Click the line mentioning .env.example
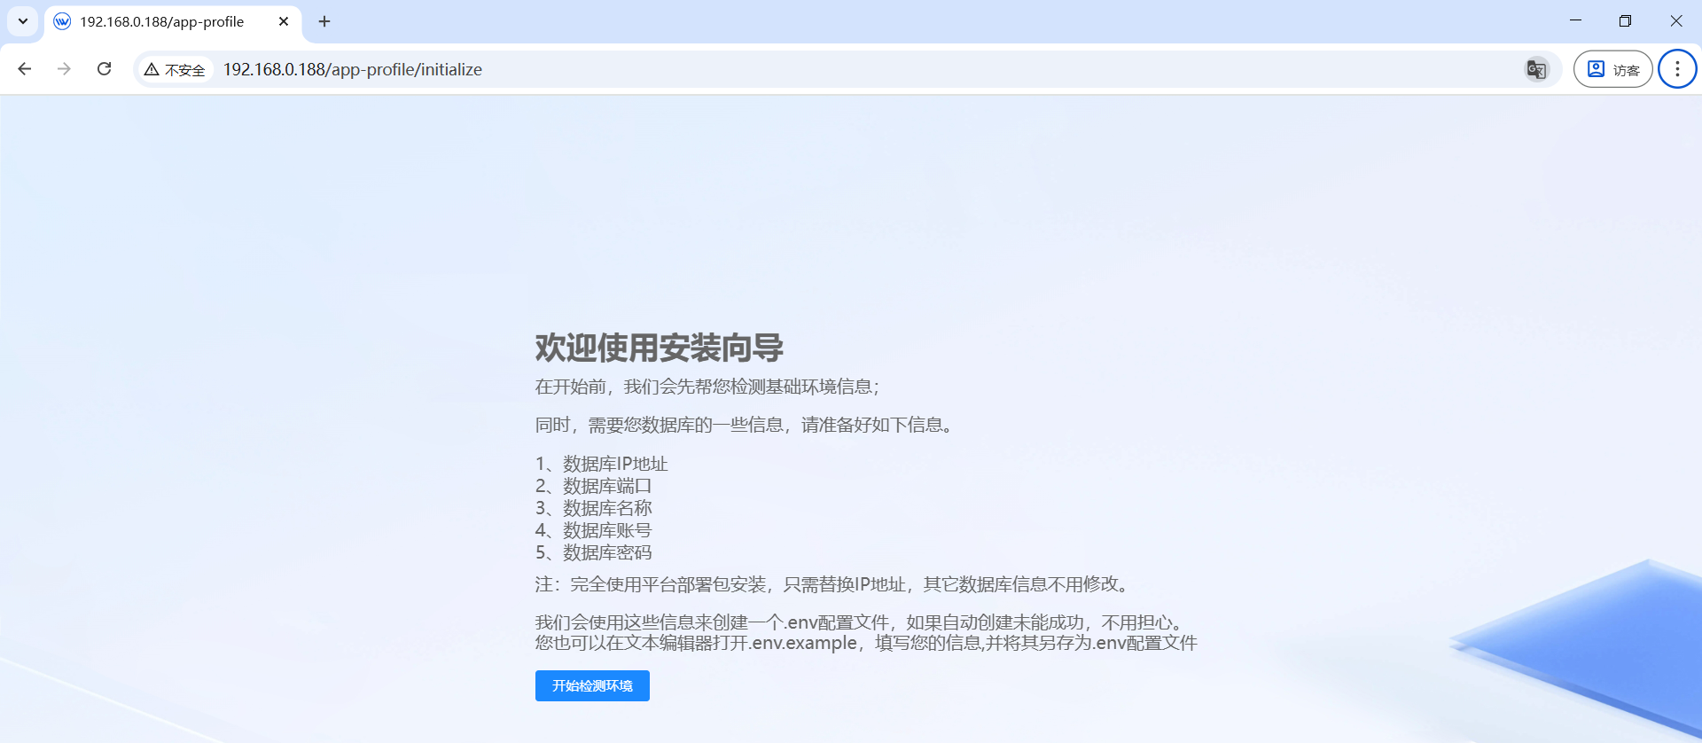This screenshot has width=1702, height=743. coord(866,643)
